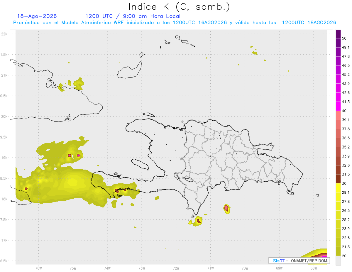Viewport: 352px width, 272px height.
Task: Click the legend value "26.5"
Action: tap(346, 211)
